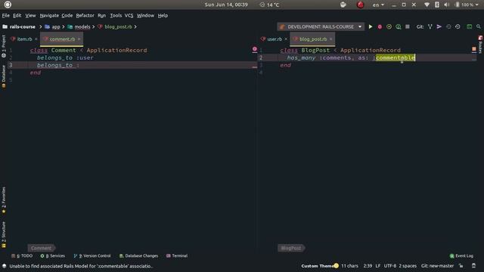Viewport: 484px width, 272px height.
Task: Open the Refactor menu
Action: (x=85, y=15)
